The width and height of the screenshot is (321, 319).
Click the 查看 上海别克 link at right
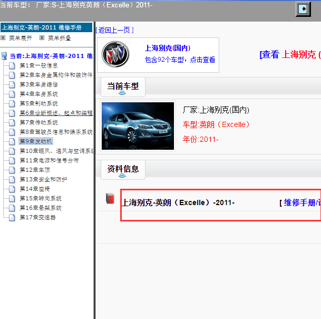click(x=290, y=55)
